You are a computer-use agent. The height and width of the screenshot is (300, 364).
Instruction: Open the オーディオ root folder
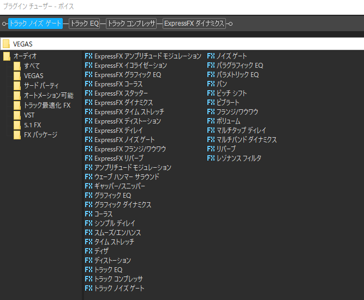click(x=20, y=56)
